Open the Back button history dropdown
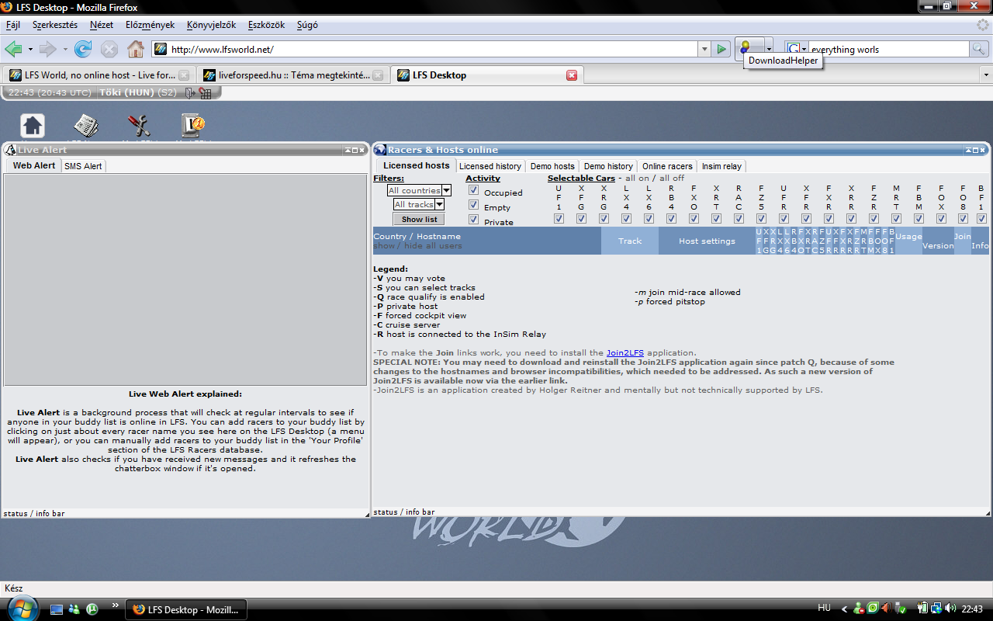Image resolution: width=993 pixels, height=621 pixels. pos(30,50)
